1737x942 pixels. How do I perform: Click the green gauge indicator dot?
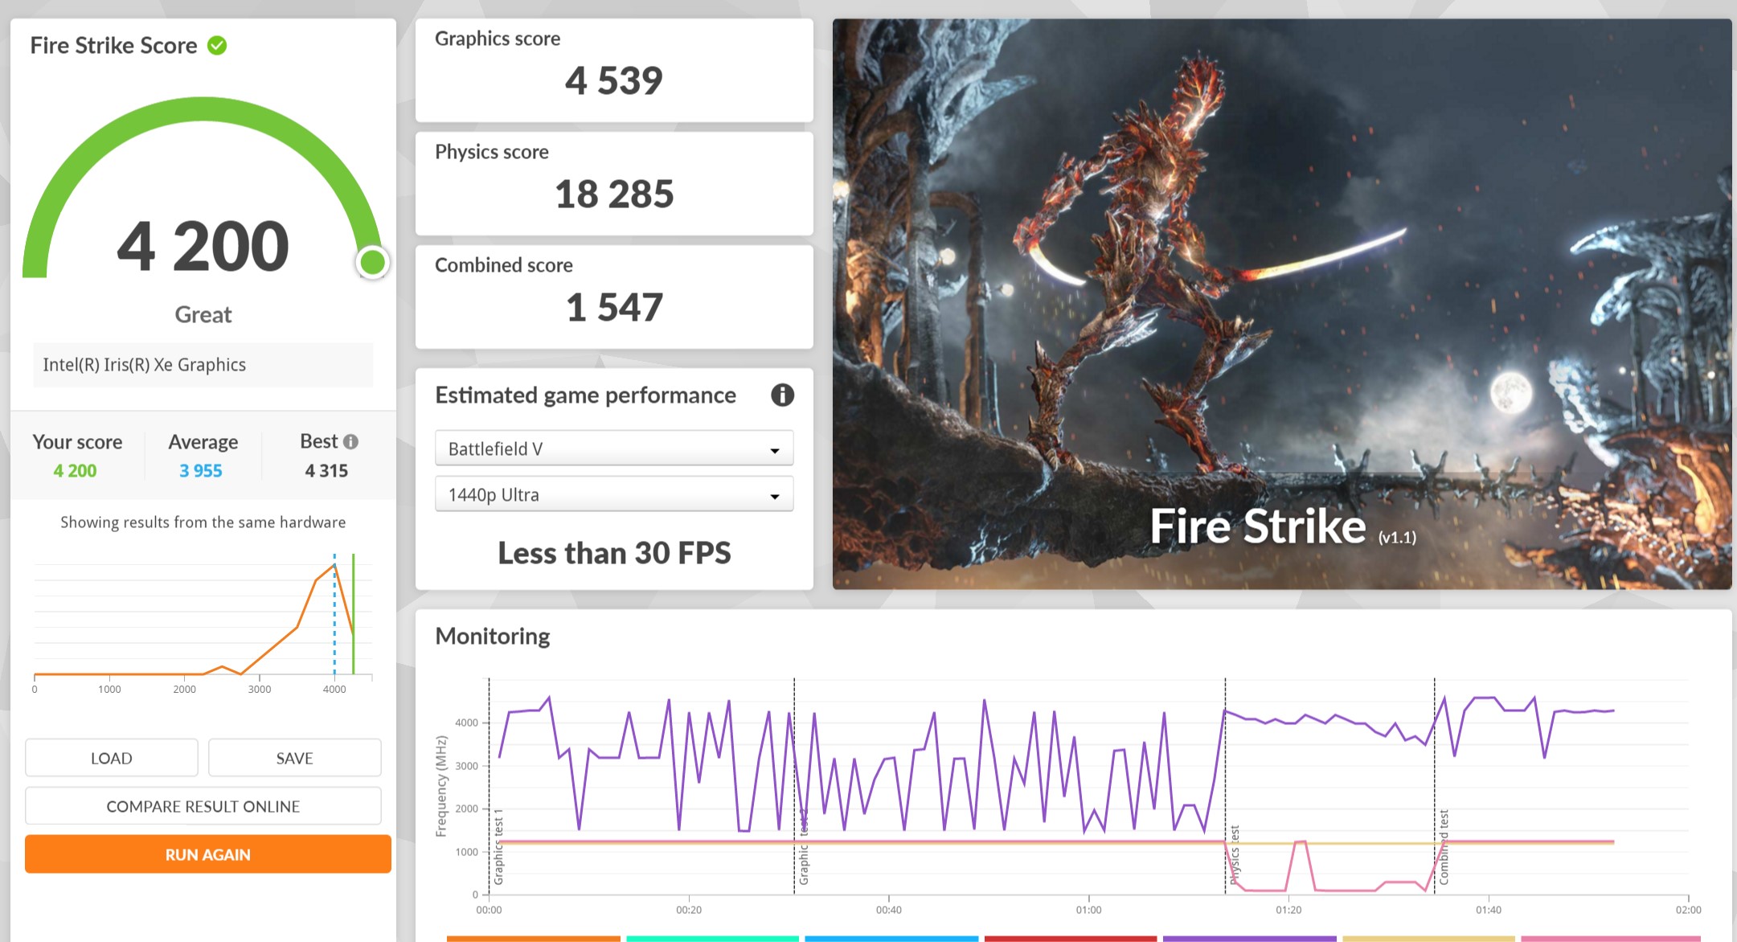tap(372, 262)
